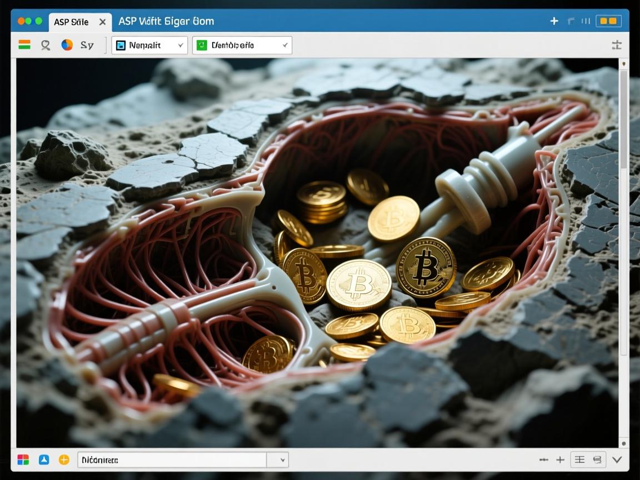This screenshot has height=480, width=640.
Task: Click the zoom out minus button
Action: [544, 460]
